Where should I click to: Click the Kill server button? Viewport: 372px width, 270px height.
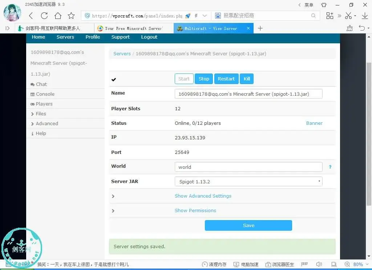click(247, 79)
